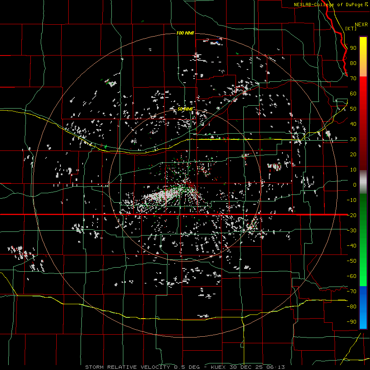Click the positive 20 scale label
The image size is (370, 370).
(x=353, y=155)
